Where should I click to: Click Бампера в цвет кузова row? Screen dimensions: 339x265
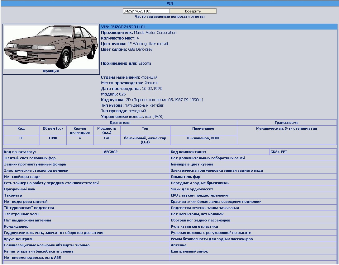point(253,165)
